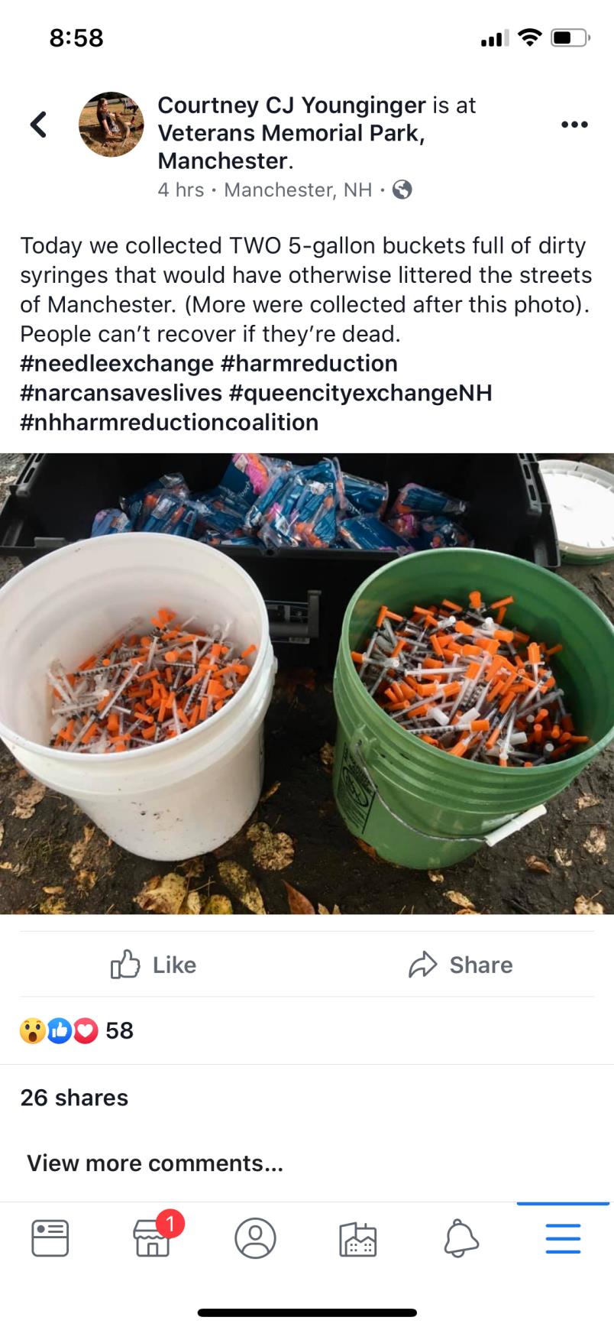Share the post using Share button
614x1330 pixels.
(460, 965)
